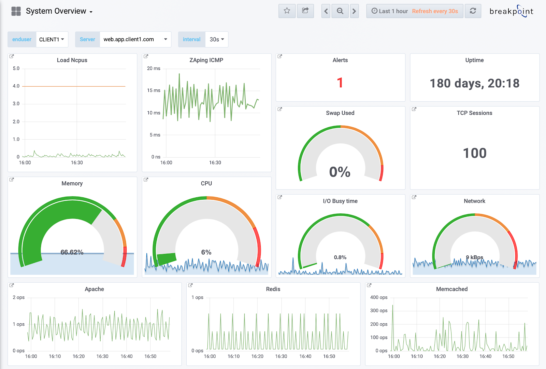The width and height of the screenshot is (546, 369).
Task: Open the Alerts panel external link icon
Action: pos(279,56)
